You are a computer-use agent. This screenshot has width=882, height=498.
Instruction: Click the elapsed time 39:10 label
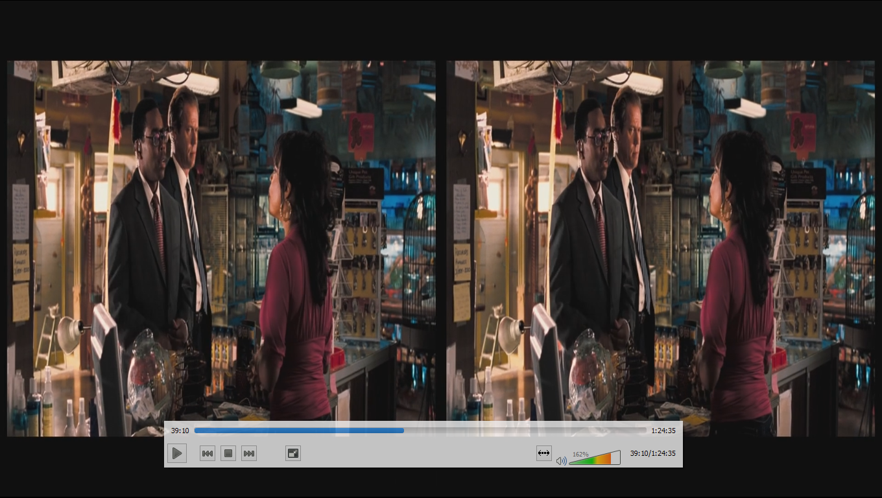[x=180, y=430]
